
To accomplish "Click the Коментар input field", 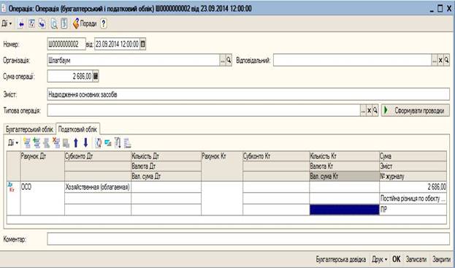I will click(248, 239).
